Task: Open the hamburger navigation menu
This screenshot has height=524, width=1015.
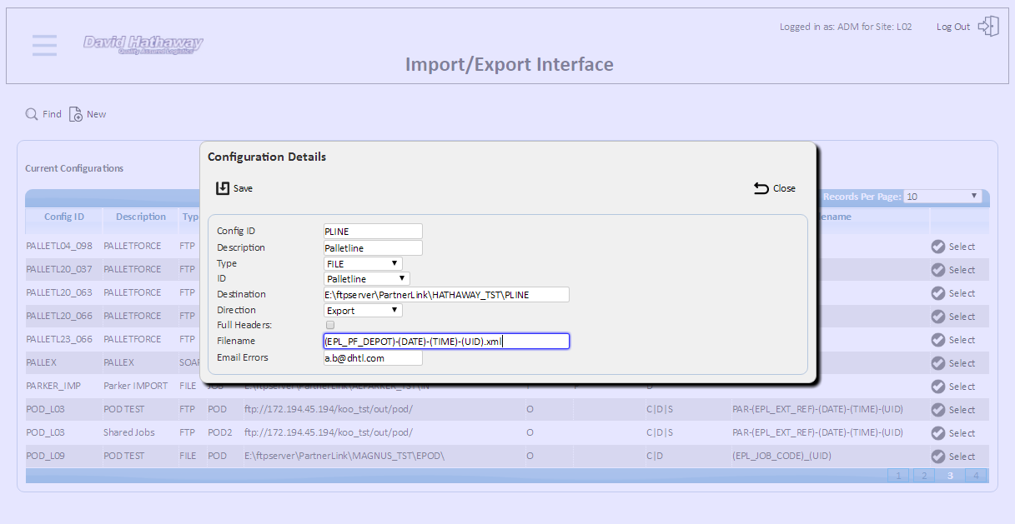Action: click(45, 45)
